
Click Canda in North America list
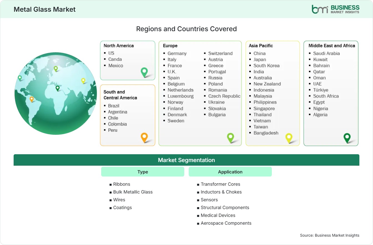click(x=115, y=59)
